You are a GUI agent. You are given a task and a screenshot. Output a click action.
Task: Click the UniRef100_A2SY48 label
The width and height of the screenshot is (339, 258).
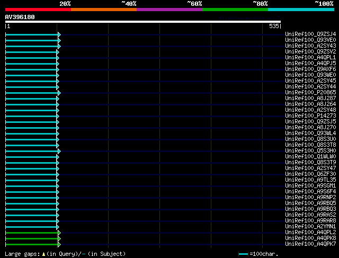tap(310, 110)
